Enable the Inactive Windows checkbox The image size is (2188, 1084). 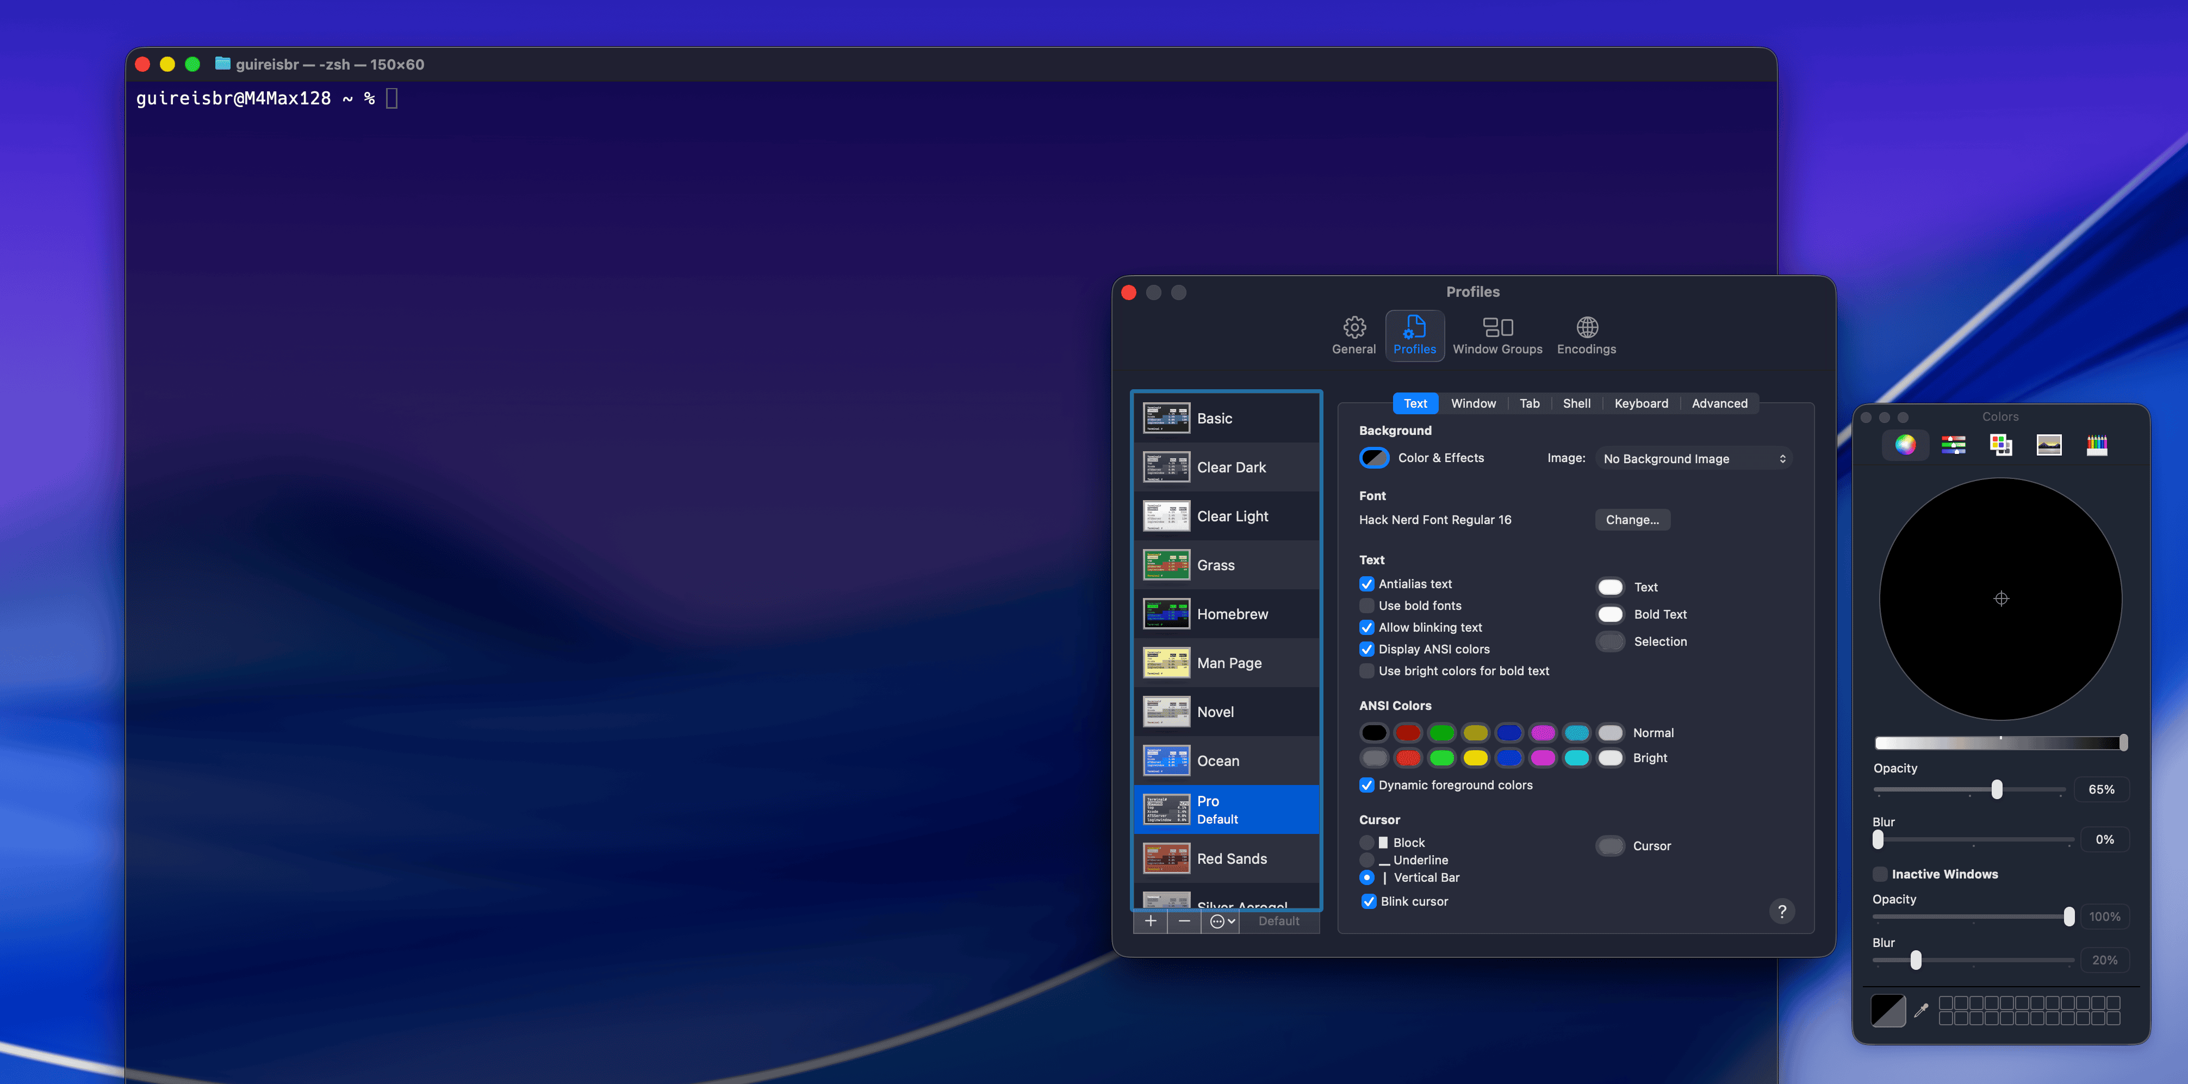click(1880, 874)
